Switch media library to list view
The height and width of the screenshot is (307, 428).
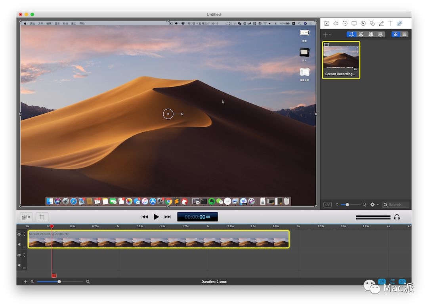pyautogui.click(x=404, y=34)
